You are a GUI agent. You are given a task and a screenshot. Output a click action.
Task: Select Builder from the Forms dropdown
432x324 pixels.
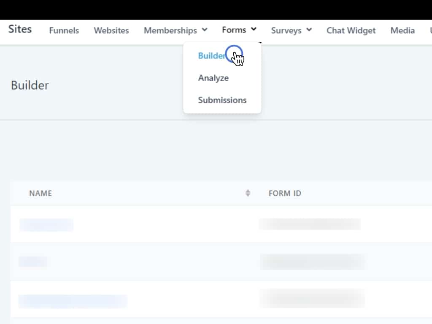coord(212,56)
